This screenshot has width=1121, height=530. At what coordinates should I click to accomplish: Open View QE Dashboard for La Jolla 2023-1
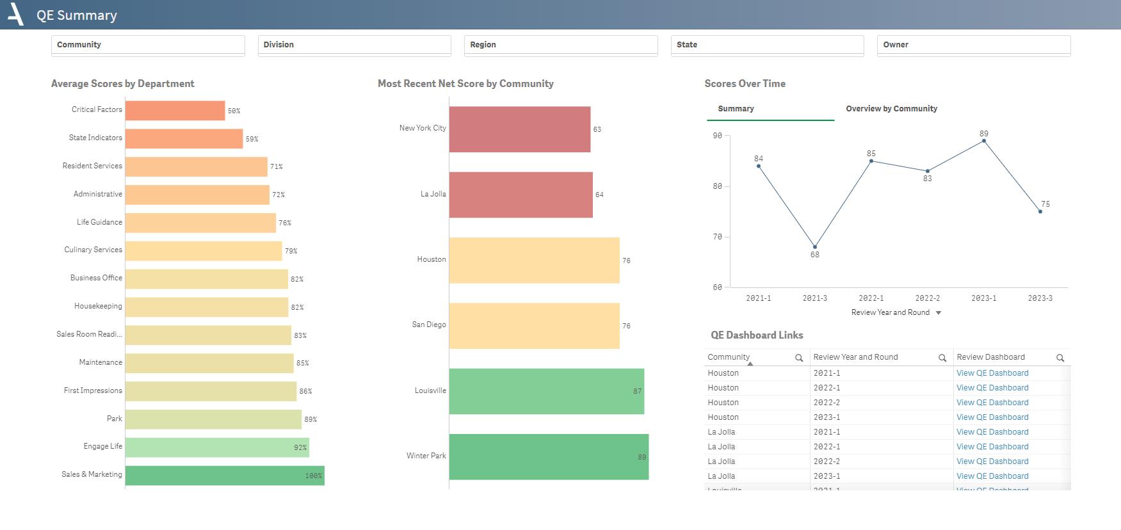pyautogui.click(x=992, y=476)
